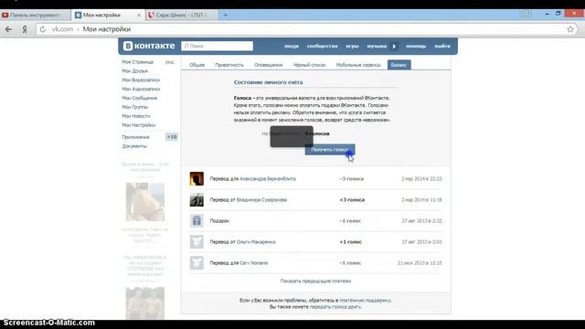Image resolution: width=585 pixels, height=329 pixels.
Task: Open музыка in VK header
Action: point(377,47)
